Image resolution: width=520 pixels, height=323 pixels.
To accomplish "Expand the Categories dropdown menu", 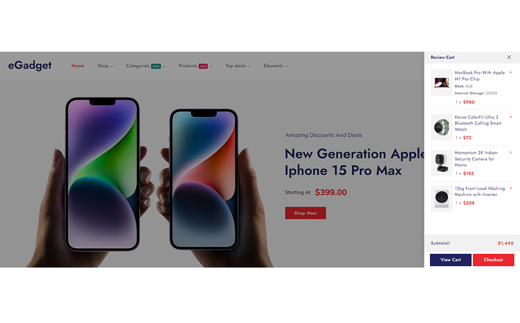I will (145, 66).
